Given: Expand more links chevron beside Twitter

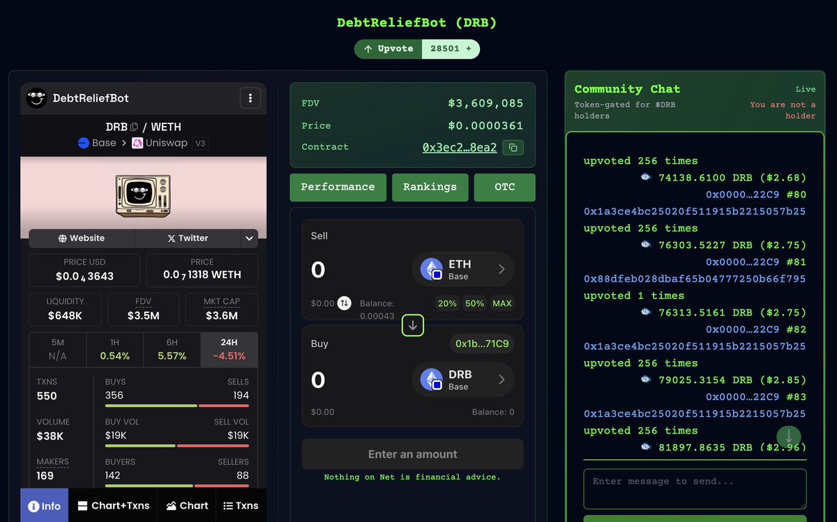Looking at the screenshot, I should pos(249,238).
